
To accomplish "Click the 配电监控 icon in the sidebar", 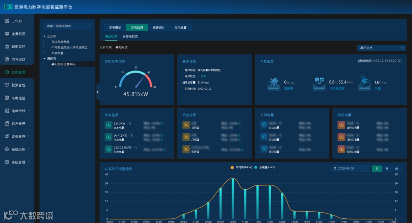I will tap(7, 46).
